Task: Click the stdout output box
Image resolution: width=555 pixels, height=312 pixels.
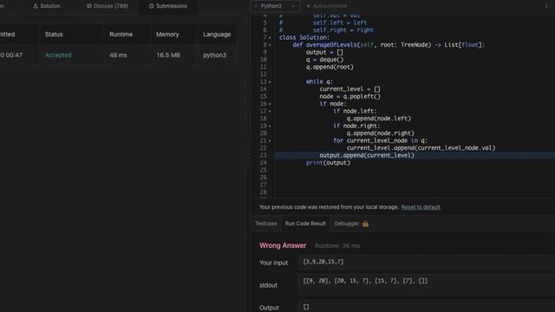Action: click(427, 284)
